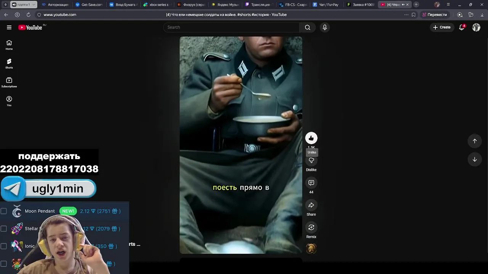The width and height of the screenshot is (488, 274).
Task: Switch to the Чат / FunPay tab
Action: [x=327, y=5]
